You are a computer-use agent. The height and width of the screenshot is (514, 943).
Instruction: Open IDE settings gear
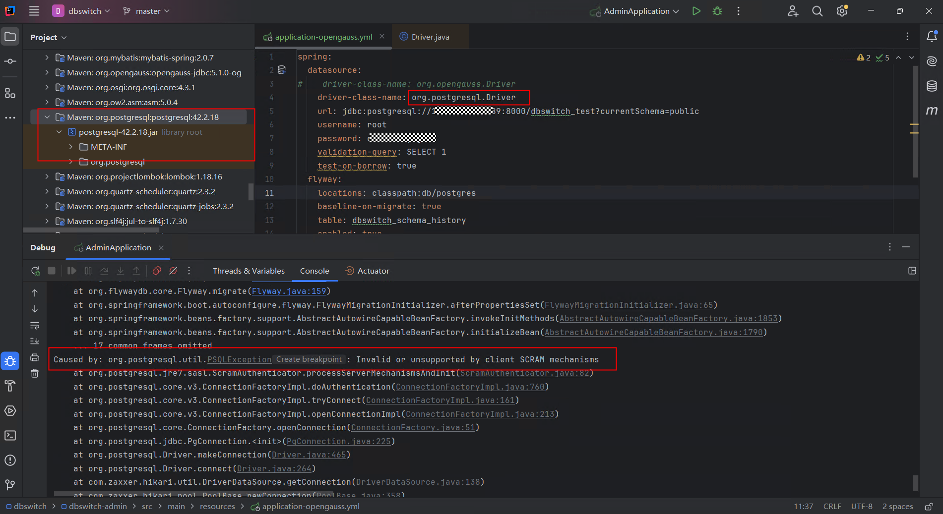(842, 11)
